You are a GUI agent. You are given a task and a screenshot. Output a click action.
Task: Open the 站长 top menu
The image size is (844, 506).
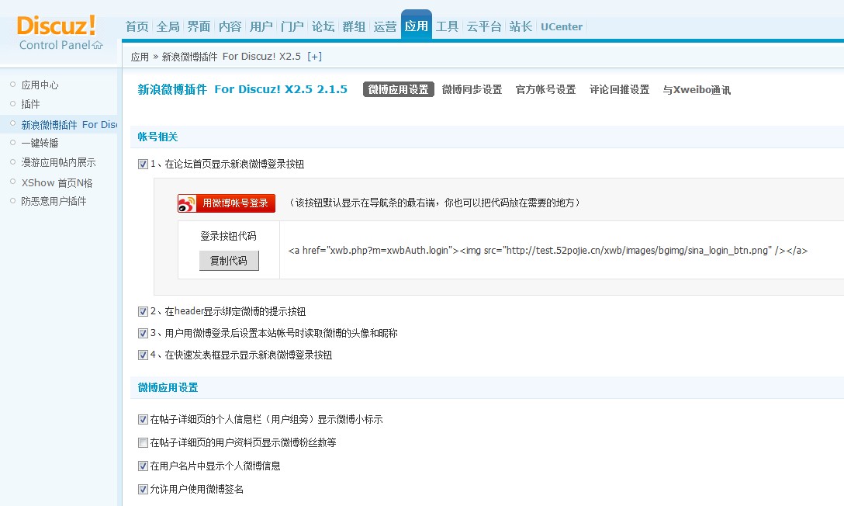[521, 26]
